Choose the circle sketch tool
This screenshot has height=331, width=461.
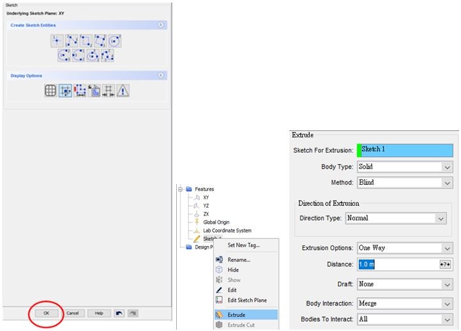(x=115, y=41)
